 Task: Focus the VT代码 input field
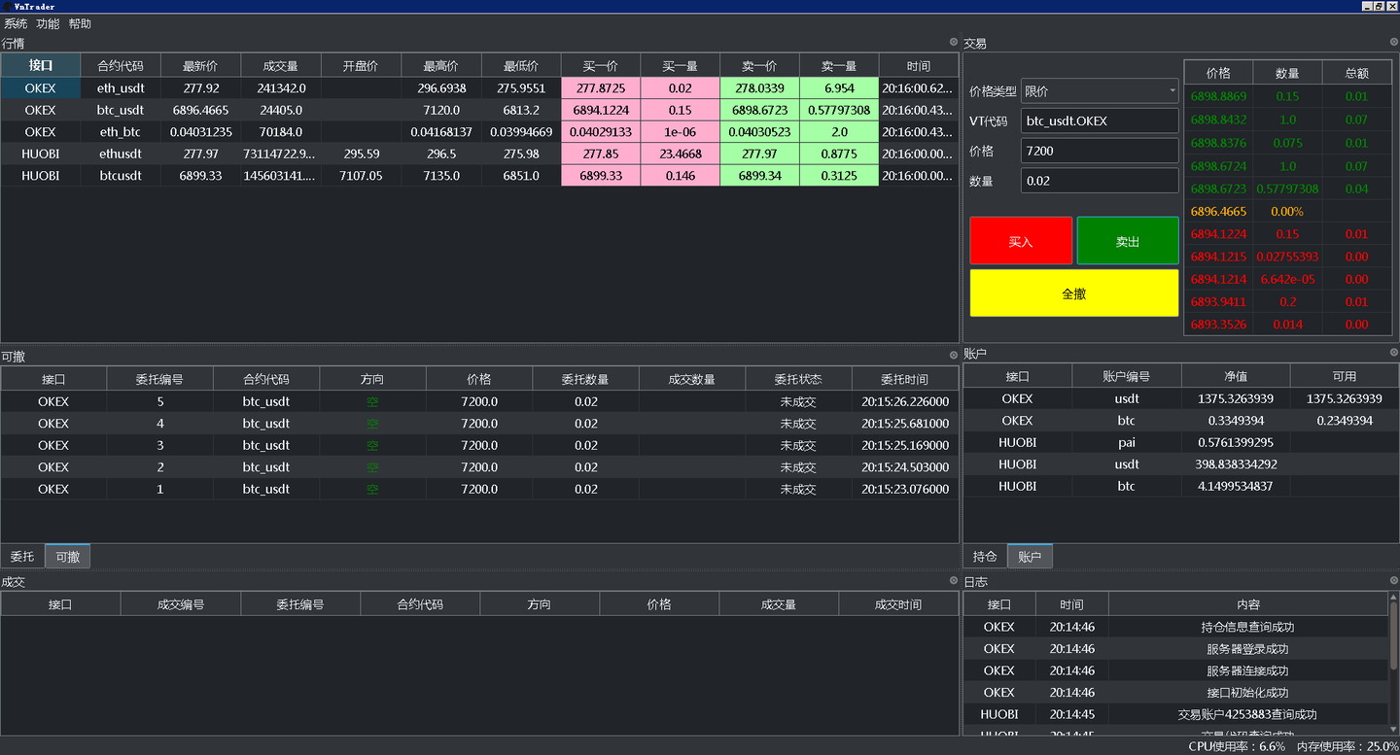(1100, 120)
